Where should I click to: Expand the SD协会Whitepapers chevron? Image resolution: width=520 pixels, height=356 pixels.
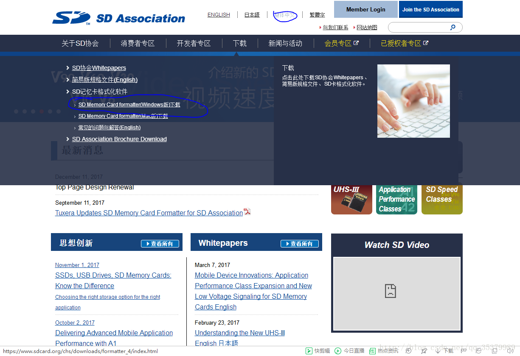(x=68, y=68)
